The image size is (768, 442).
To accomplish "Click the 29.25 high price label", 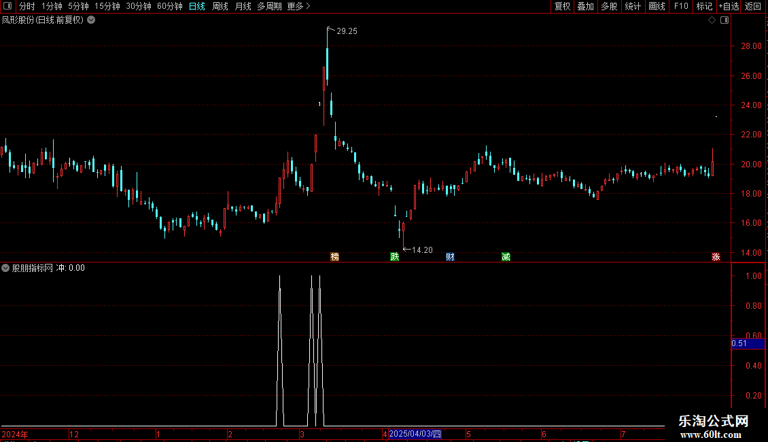I will point(347,31).
